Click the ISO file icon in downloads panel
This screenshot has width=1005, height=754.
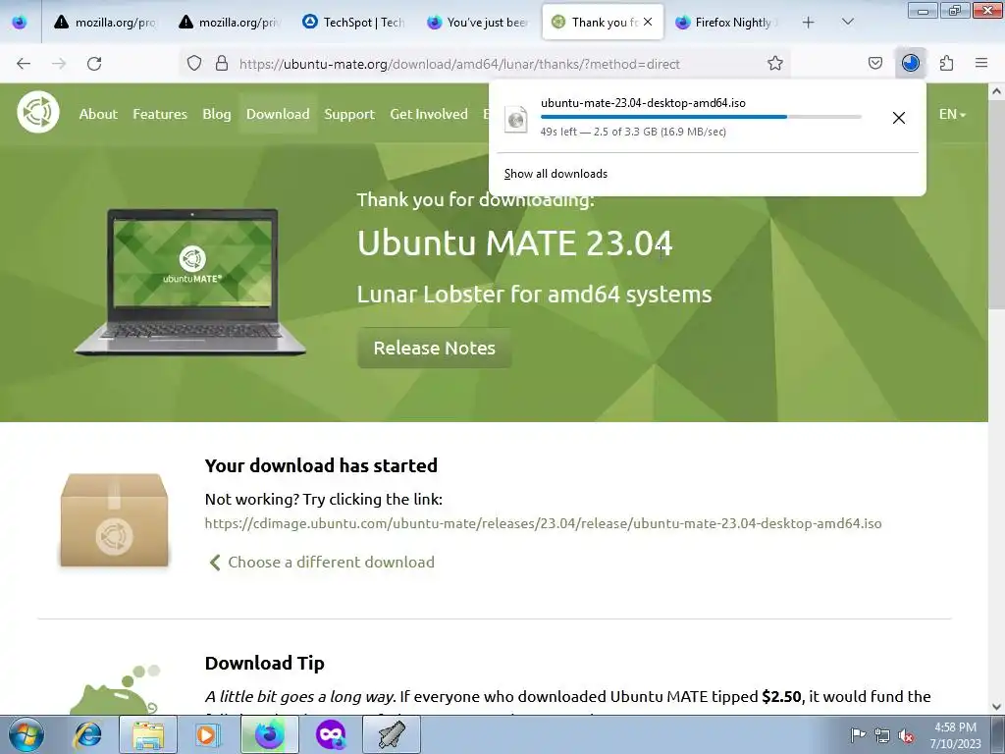516,119
